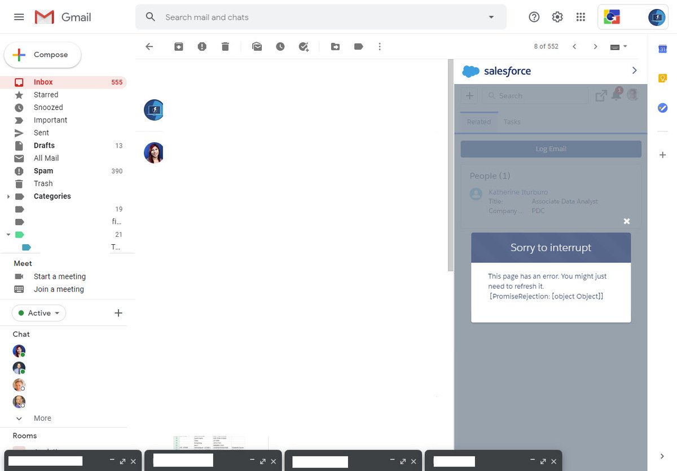Collapse the green label with 21 items
Screen dimensions: 677x471
coord(8,234)
